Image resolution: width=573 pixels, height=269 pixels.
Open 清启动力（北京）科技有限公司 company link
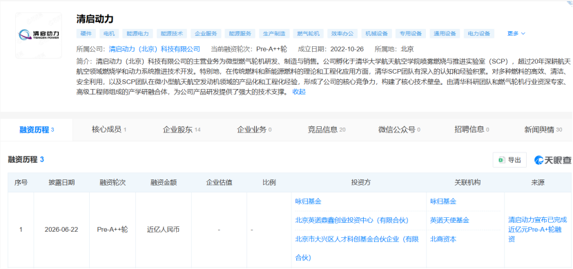155,49
